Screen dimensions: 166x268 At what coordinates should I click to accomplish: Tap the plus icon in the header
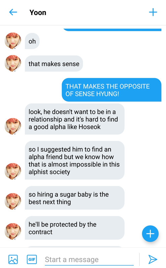(153, 12)
